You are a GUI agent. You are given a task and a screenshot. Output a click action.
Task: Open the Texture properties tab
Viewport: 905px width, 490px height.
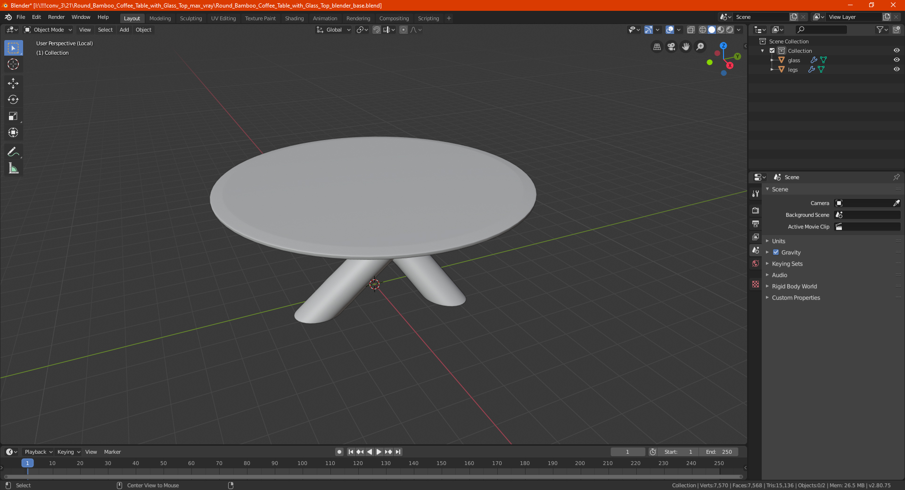(x=756, y=284)
